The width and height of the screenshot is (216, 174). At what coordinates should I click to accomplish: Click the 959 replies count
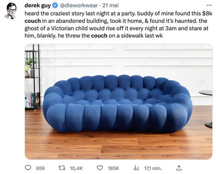(40, 168)
